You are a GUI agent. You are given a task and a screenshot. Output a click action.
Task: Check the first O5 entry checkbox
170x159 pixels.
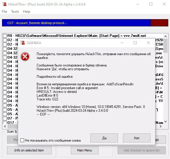point(5,105)
